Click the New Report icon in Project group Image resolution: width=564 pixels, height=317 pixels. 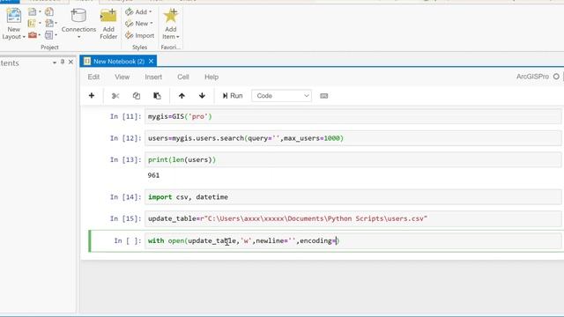coord(32,11)
